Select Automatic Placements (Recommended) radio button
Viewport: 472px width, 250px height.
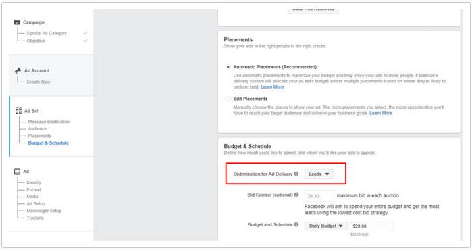tap(228, 67)
